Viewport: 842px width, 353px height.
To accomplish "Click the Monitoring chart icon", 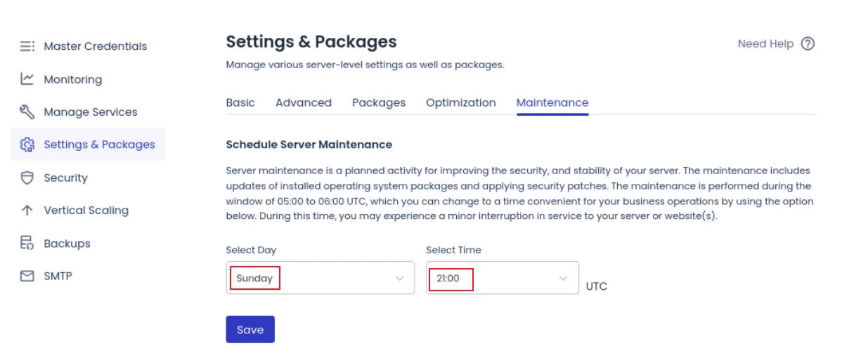I will pos(27,79).
